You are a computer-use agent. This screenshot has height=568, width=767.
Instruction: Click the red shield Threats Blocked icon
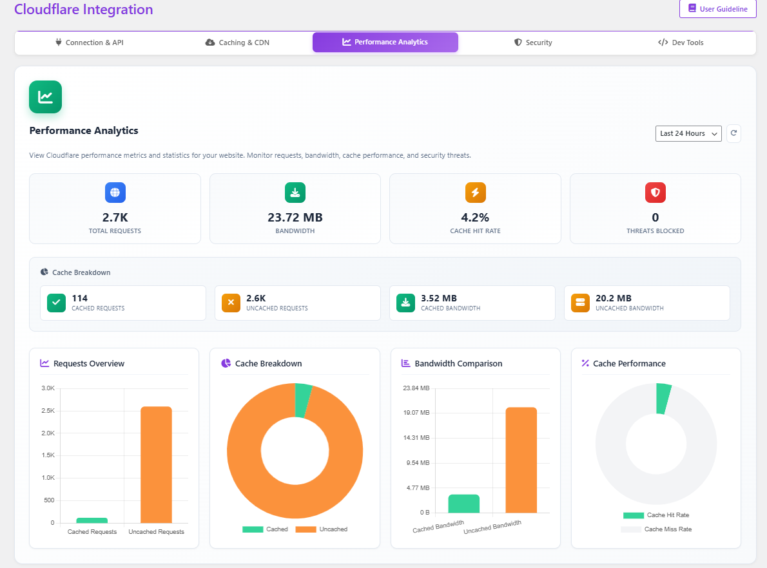point(655,193)
